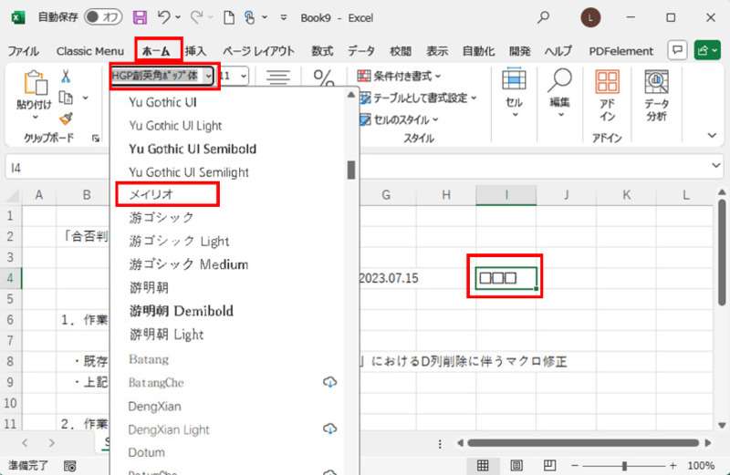
Task: Click the 100% zoom level text
Action: tap(701, 466)
